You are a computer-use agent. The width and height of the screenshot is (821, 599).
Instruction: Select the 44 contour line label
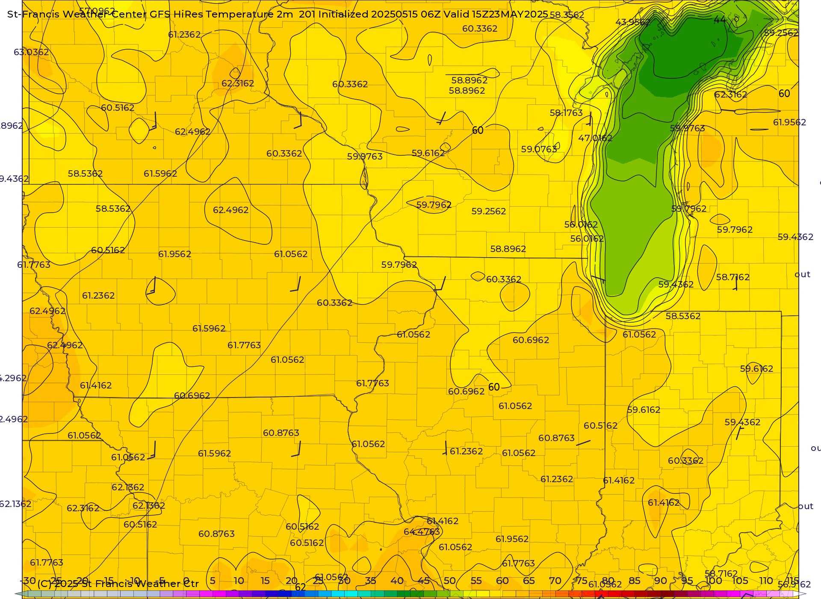tap(720, 20)
